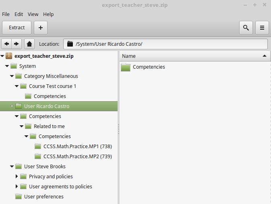Select Privacy and policies folder icon
271x204 pixels.
23,176
